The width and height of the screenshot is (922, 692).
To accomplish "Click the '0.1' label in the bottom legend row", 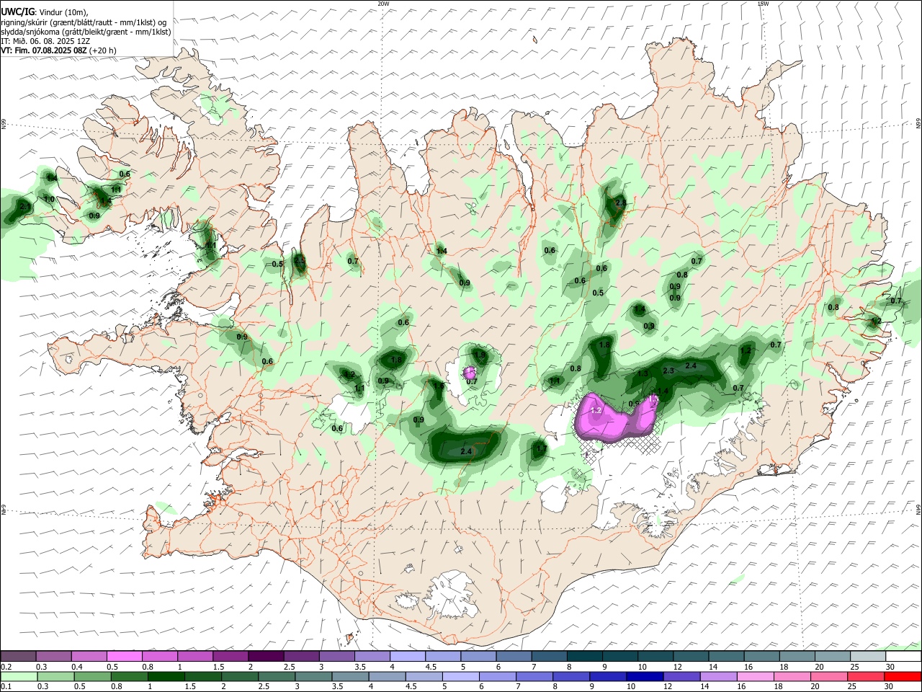I will [x=6, y=686].
